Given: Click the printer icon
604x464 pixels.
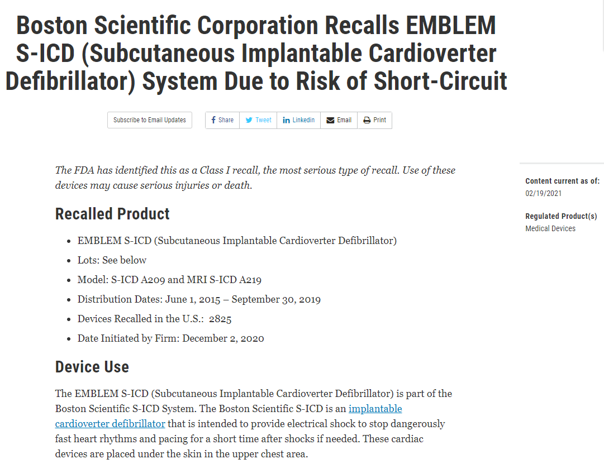Looking at the screenshot, I should (x=367, y=120).
